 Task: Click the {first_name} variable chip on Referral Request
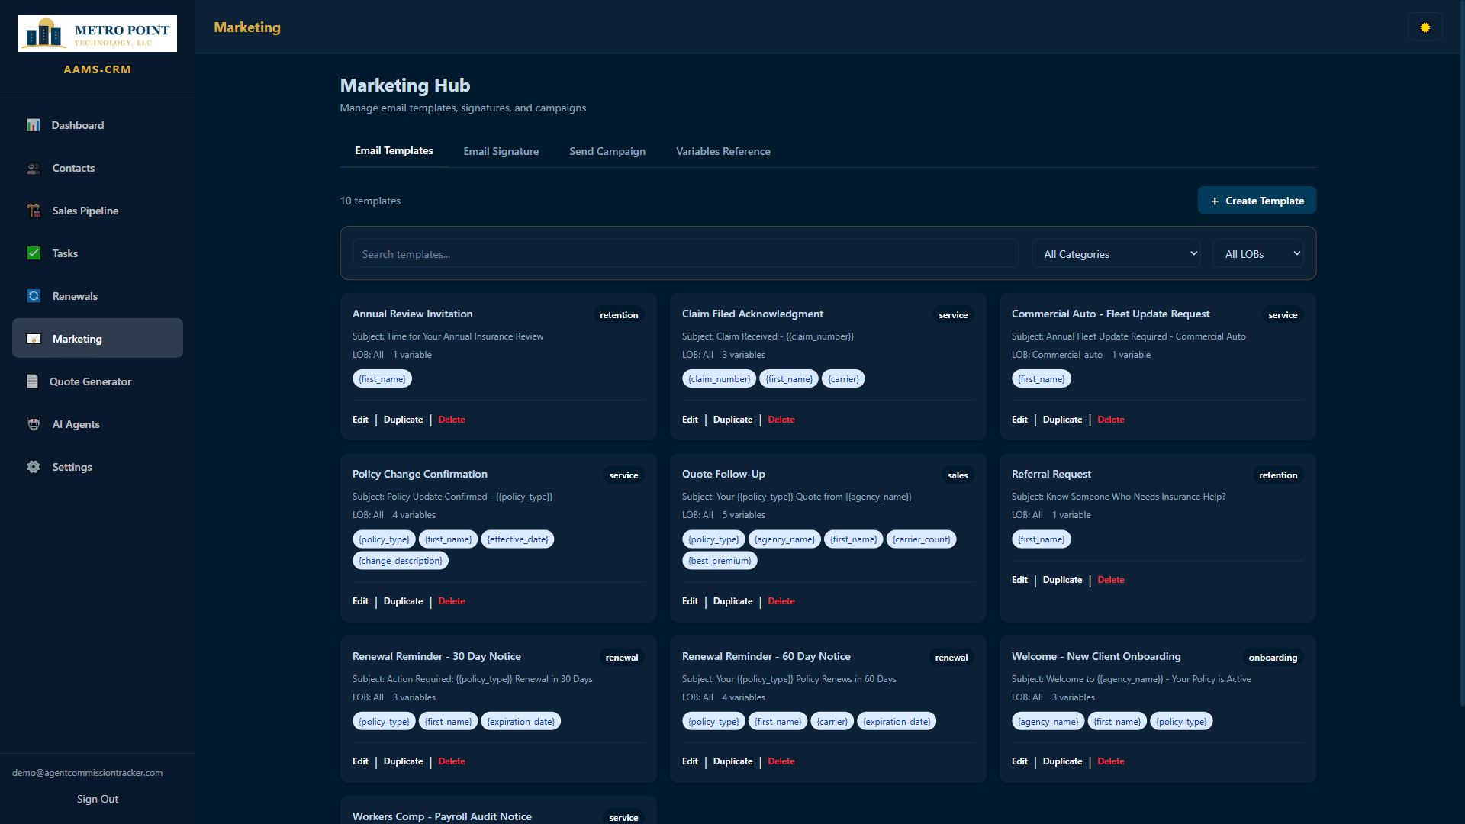(1041, 539)
